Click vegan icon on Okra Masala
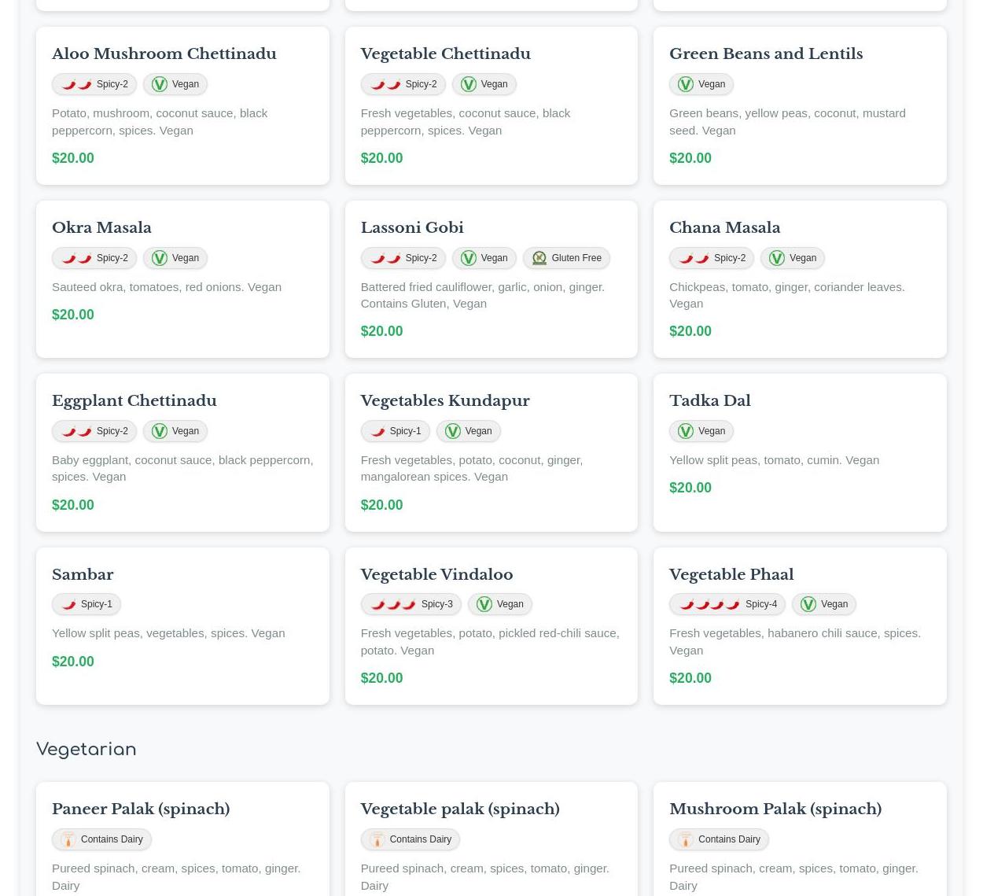The width and height of the screenshot is (983, 896). [160, 258]
